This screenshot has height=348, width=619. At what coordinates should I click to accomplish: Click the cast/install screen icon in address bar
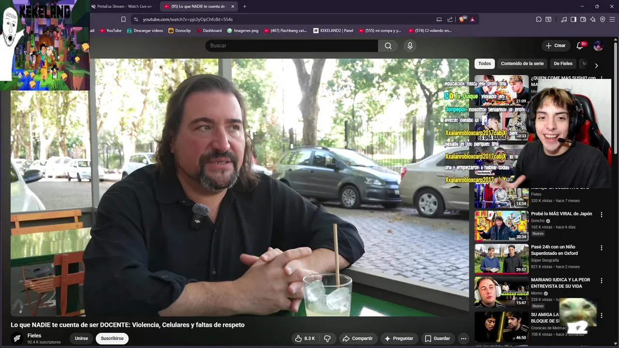click(x=439, y=19)
